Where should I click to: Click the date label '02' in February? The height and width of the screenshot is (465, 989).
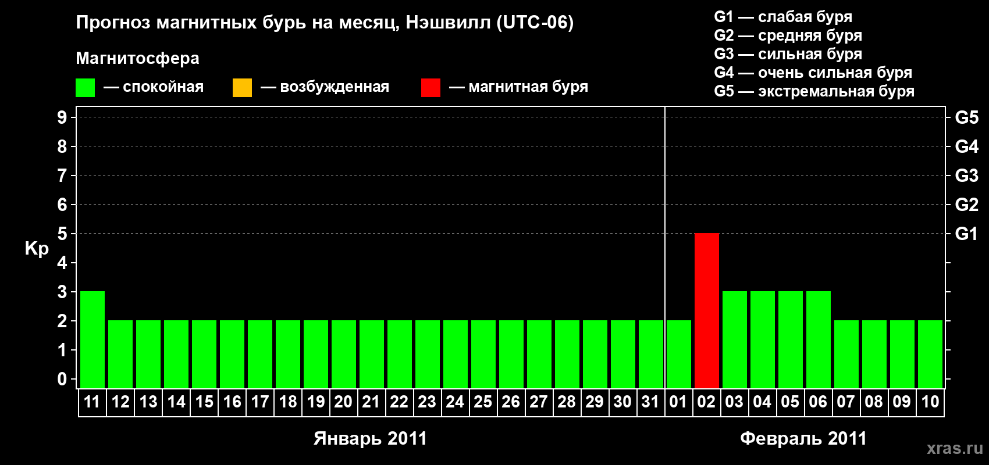[x=707, y=402]
